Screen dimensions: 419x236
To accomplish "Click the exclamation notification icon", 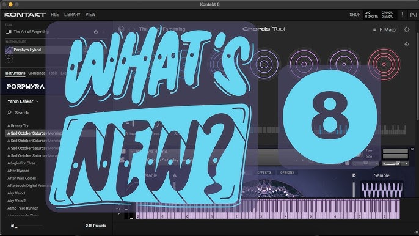I will tap(402, 15).
